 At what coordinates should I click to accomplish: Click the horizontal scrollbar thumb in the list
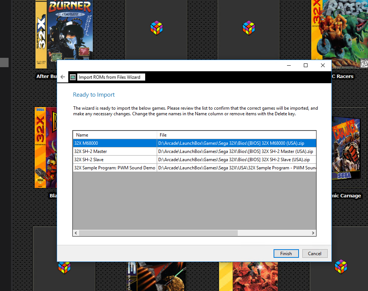(158, 233)
